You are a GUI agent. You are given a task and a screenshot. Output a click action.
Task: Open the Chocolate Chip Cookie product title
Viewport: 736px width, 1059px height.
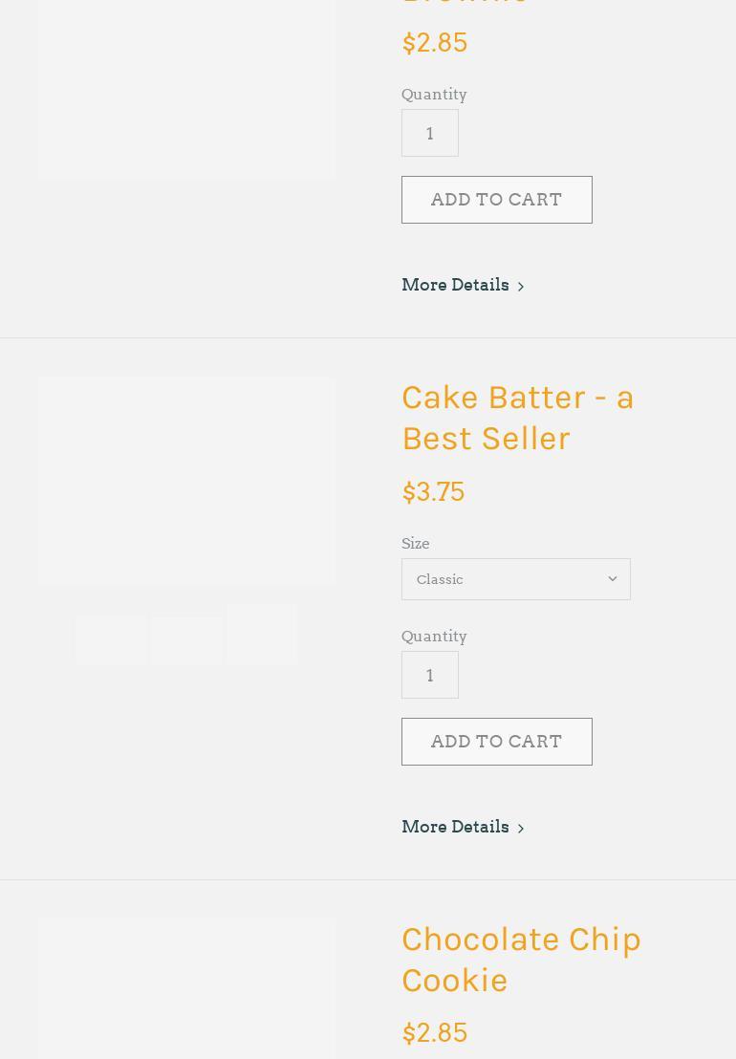(521, 959)
